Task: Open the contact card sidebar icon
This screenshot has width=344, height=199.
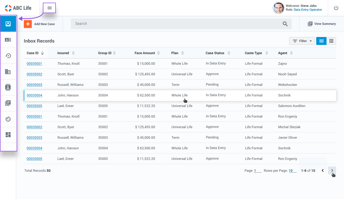Action: pos(8,40)
